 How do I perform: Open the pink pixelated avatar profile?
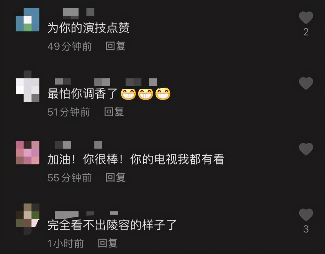point(28,153)
